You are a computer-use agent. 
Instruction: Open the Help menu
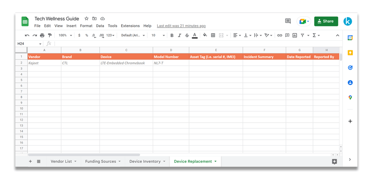tap(147, 26)
